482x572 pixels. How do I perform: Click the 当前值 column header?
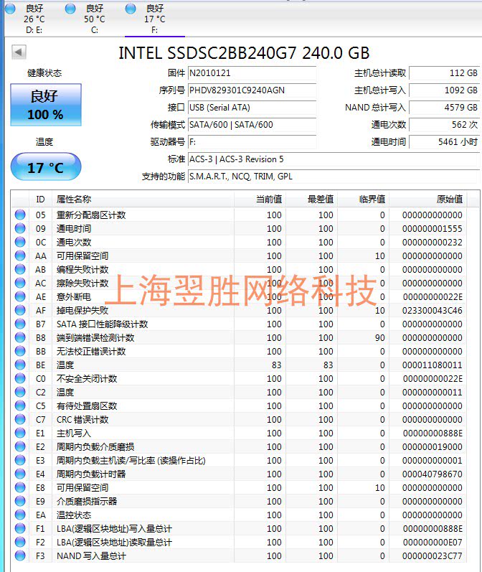tap(260, 200)
